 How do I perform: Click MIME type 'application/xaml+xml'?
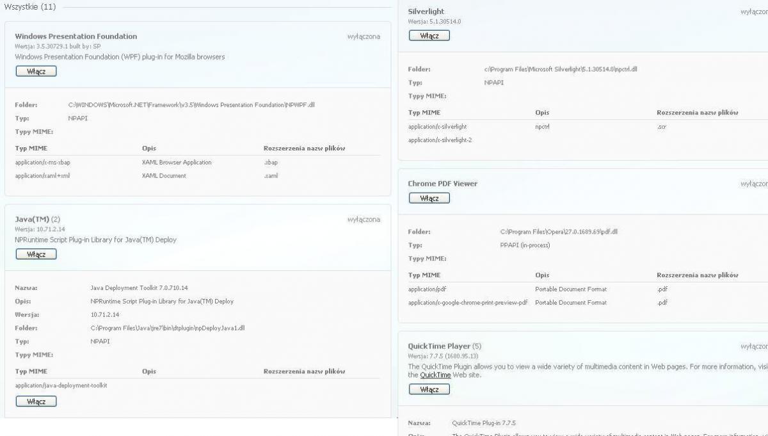[42, 176]
